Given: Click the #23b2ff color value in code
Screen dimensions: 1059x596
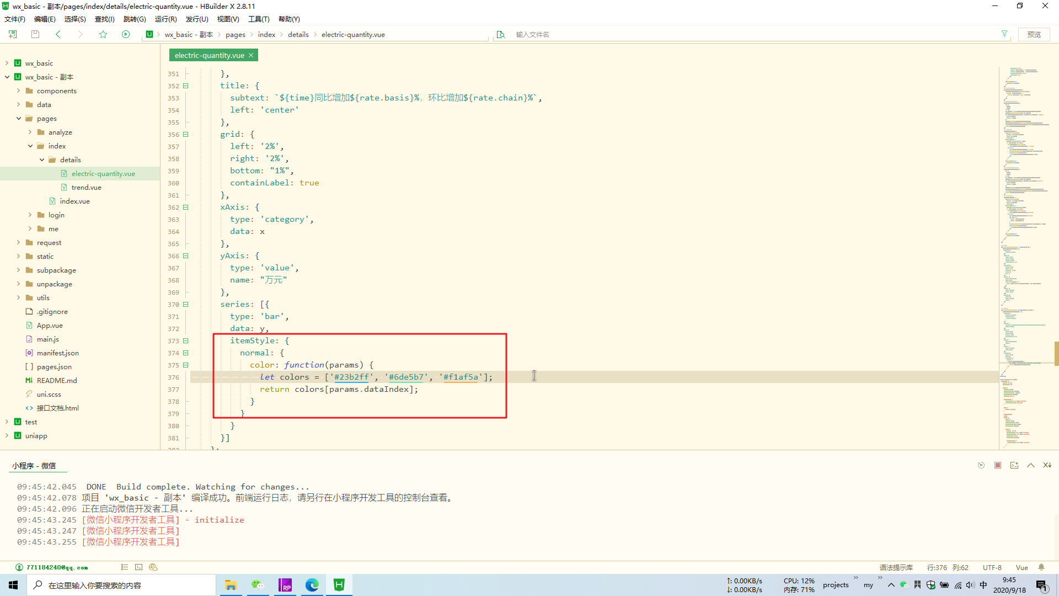Looking at the screenshot, I should 351,377.
